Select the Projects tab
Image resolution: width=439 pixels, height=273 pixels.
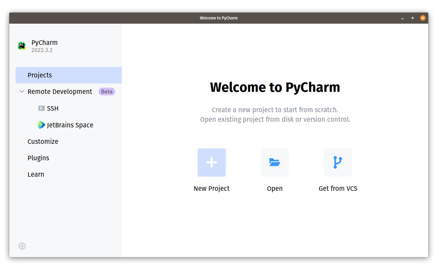tap(69, 75)
